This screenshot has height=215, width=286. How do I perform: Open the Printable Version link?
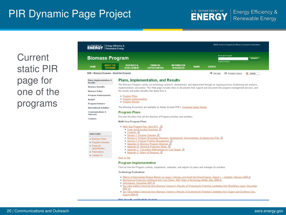click(x=235, y=73)
